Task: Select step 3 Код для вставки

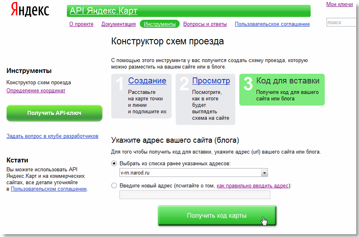Action: [x=282, y=89]
